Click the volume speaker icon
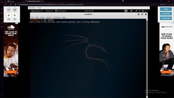This screenshot has width=174, height=98. pos(139,11)
